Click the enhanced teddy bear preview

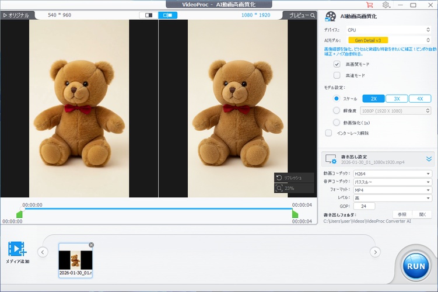click(x=238, y=109)
